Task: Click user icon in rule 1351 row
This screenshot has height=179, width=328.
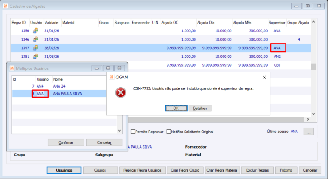Action: (35, 56)
